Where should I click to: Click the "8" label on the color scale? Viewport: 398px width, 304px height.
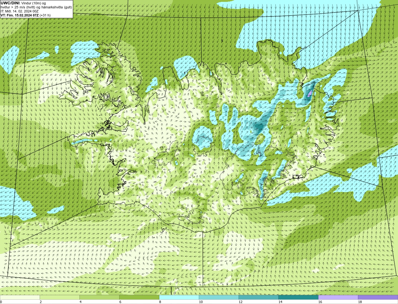click(x=160, y=302)
